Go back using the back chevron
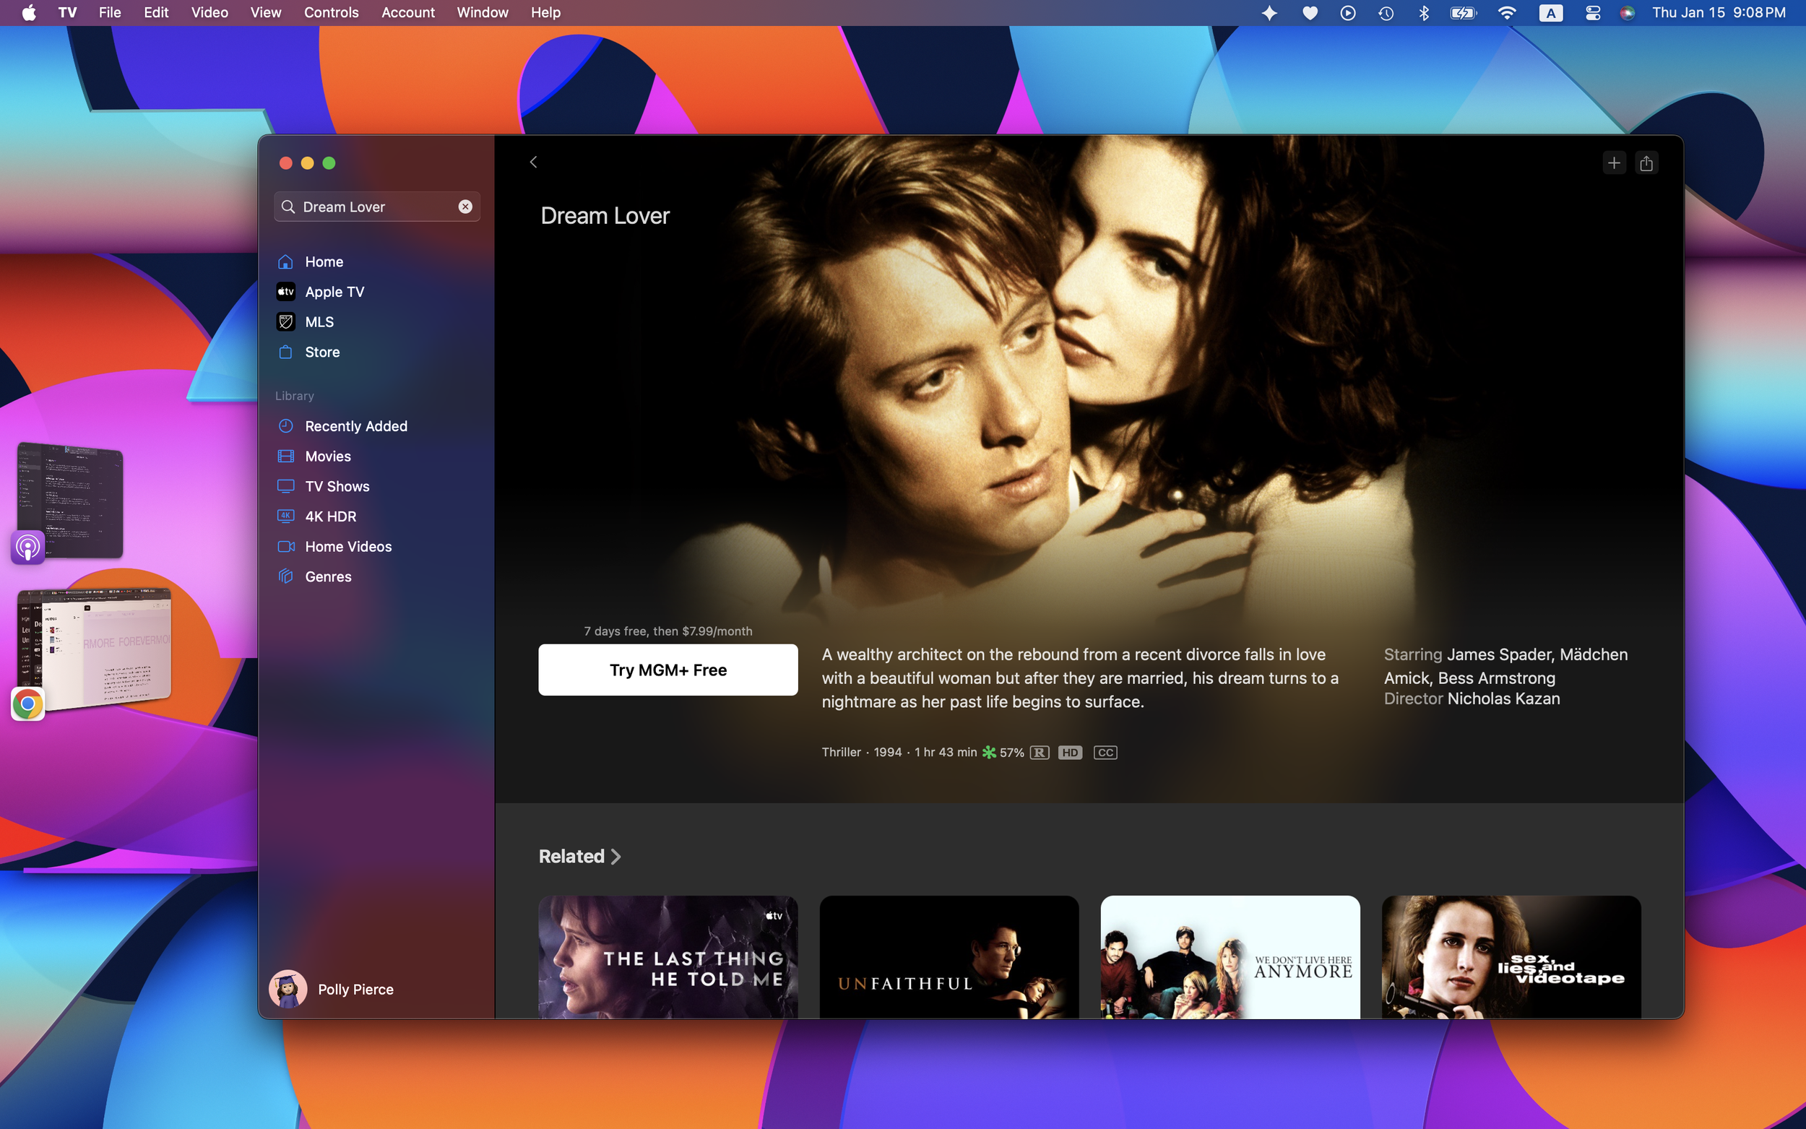Screen dimensions: 1806x1129 (533, 162)
